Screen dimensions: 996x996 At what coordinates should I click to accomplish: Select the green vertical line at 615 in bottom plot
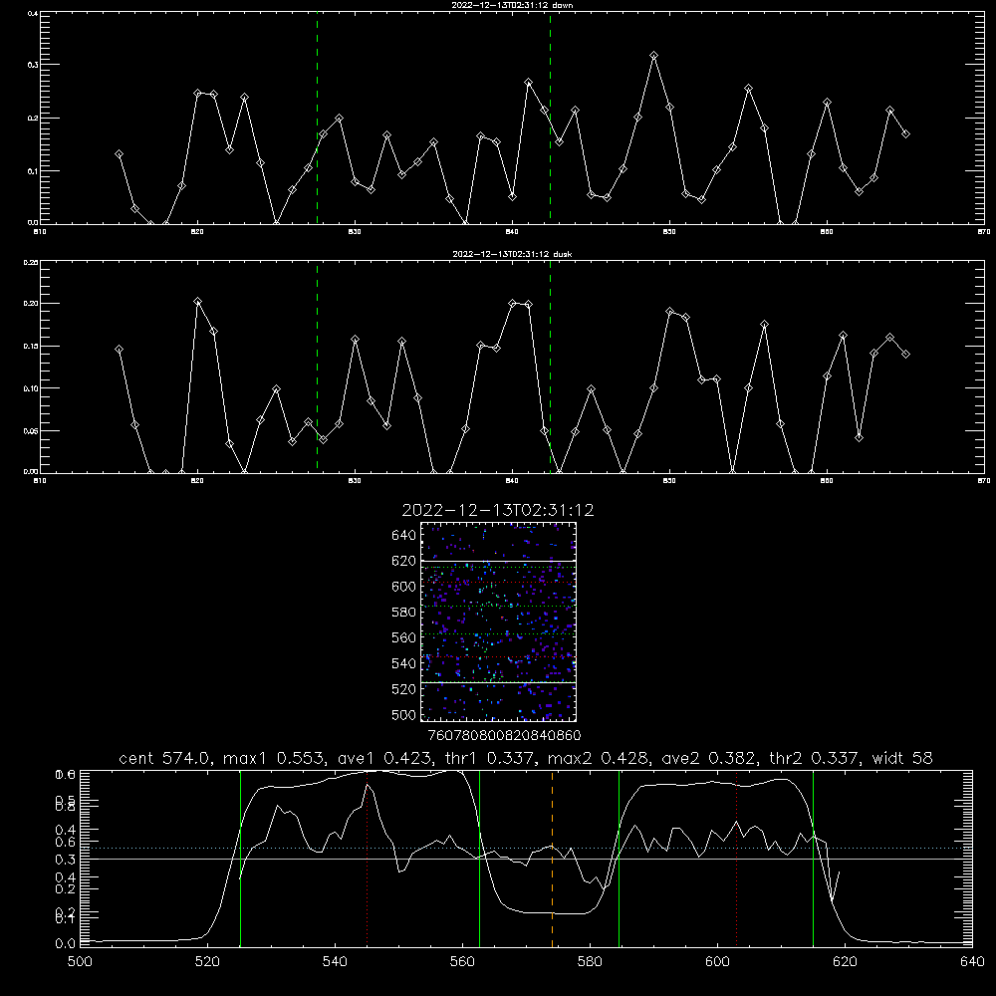[813, 859]
